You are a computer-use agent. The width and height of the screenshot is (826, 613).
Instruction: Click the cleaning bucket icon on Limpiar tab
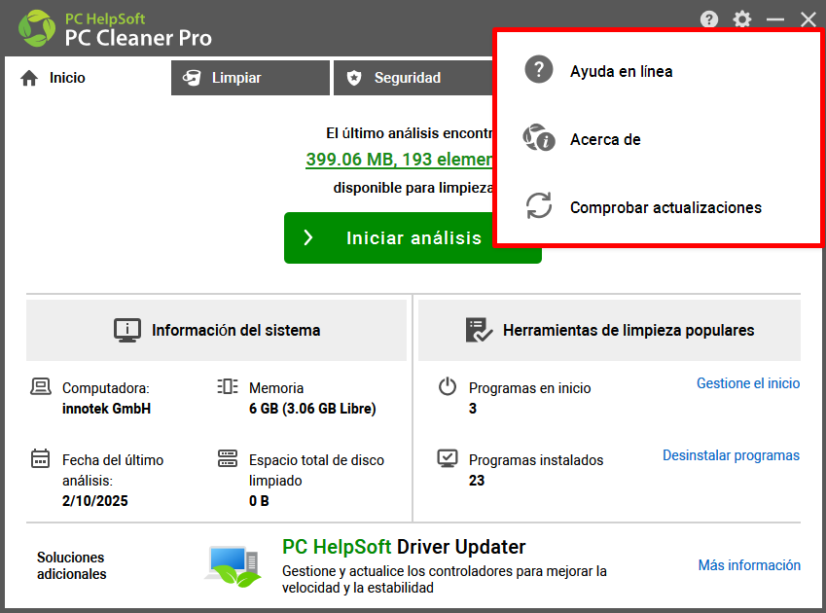click(192, 78)
